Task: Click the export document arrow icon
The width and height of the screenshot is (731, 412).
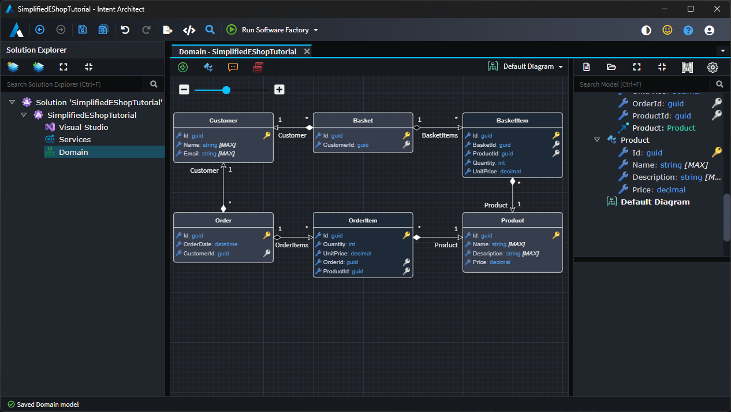Action: 167,30
